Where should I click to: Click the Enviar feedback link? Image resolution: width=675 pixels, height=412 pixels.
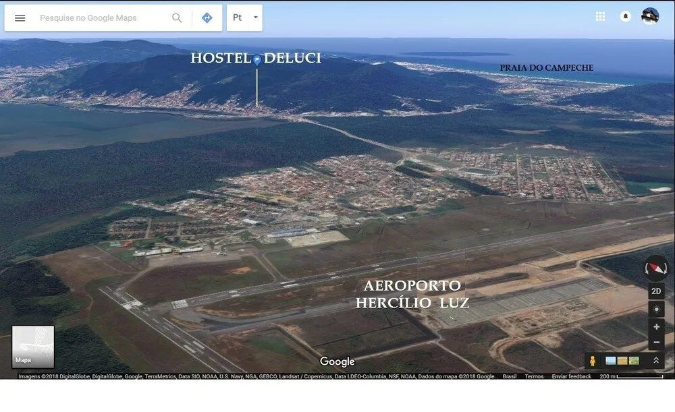tap(571, 376)
